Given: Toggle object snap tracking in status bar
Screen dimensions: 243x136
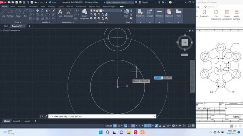Looking at the screenshot, I should tap(146, 126).
